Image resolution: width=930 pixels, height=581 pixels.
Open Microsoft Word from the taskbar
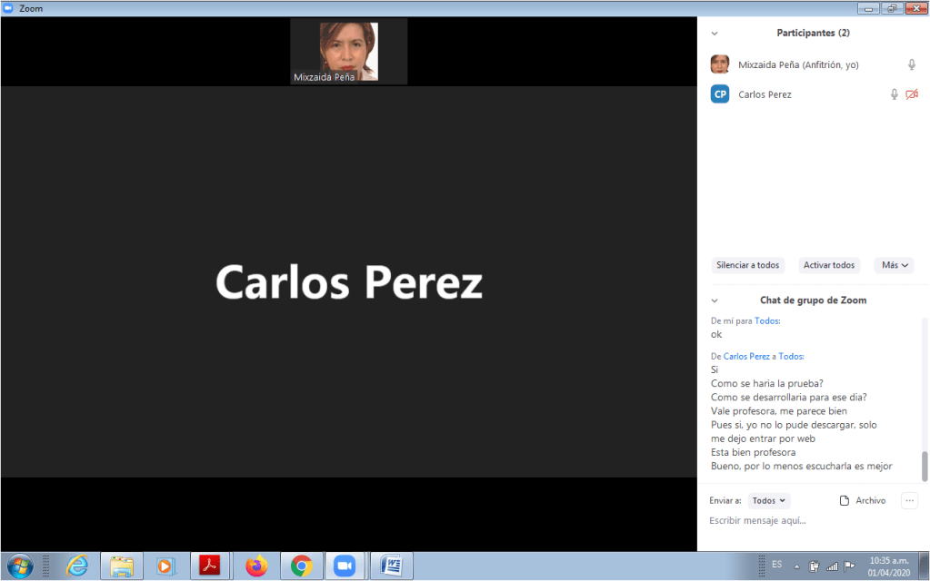tap(393, 566)
